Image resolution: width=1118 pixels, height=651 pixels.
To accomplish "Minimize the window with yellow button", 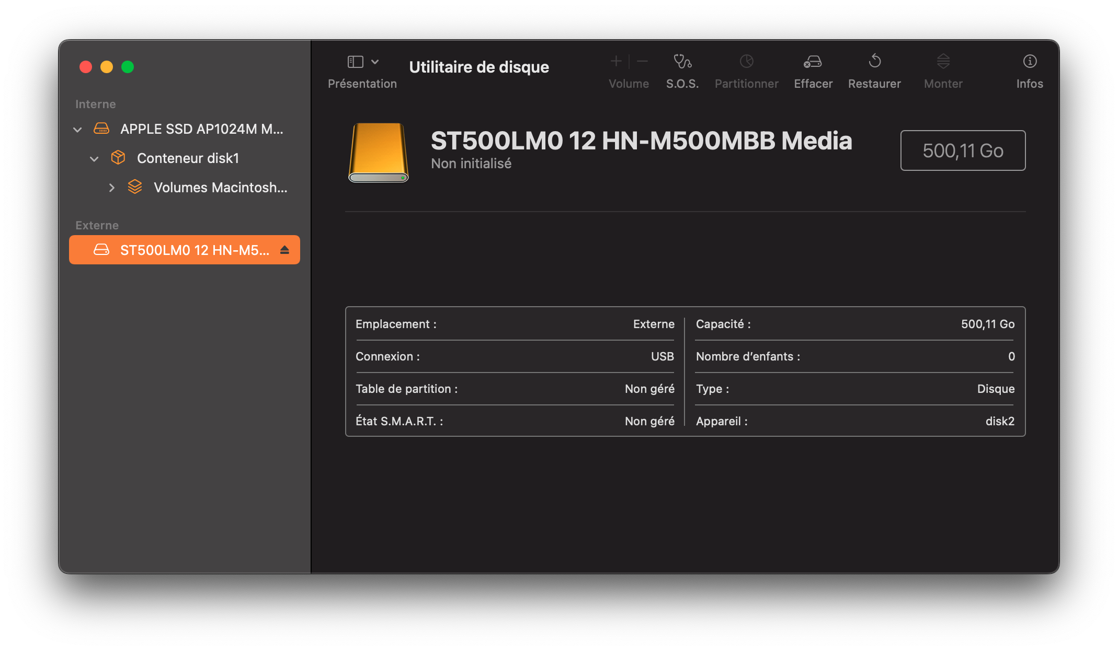I will (107, 67).
